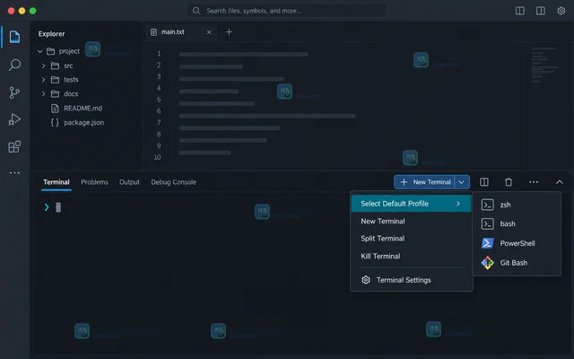Click the activity bar more options dots
Screen dimensions: 574x359
(x=14, y=172)
